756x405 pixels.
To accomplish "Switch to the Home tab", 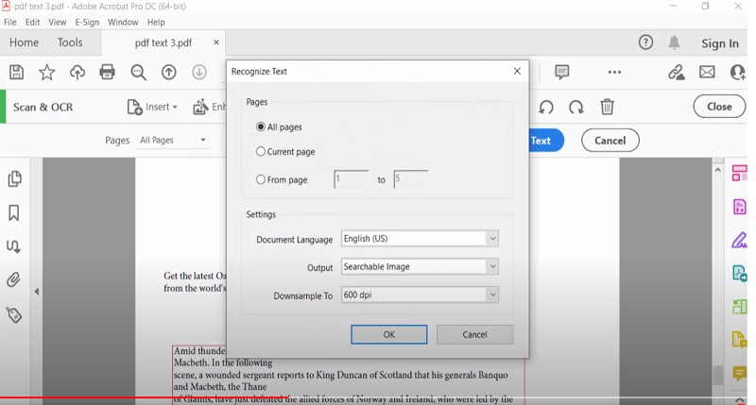I will (25, 42).
